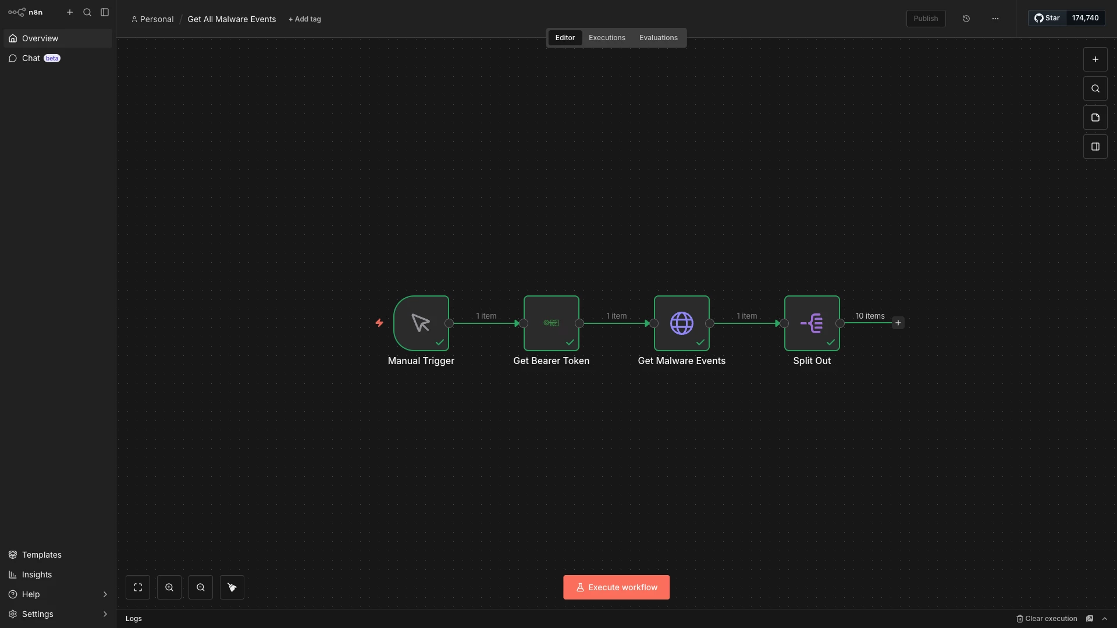The height and width of the screenshot is (628, 1117).
Task: Expand the Help submenu
Action: pos(105,594)
